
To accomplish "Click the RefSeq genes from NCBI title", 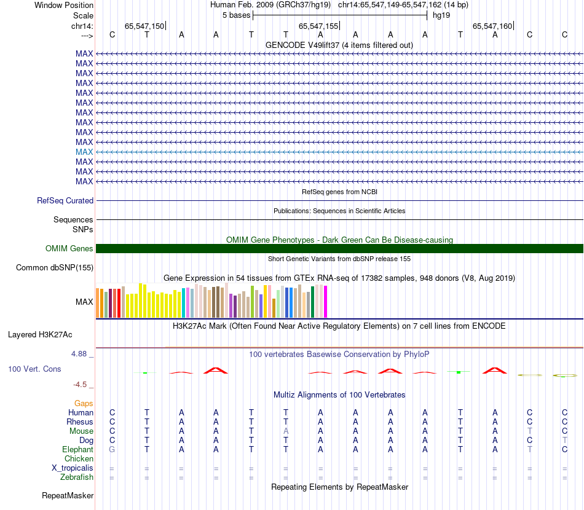I will pyautogui.click(x=339, y=192).
